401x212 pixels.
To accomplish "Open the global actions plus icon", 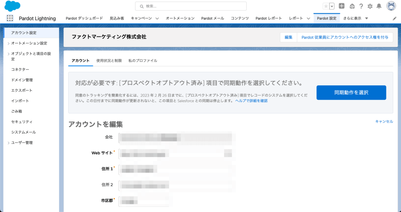I will point(341,6).
